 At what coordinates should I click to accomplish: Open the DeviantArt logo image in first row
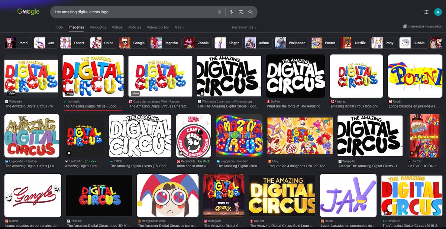(93, 76)
